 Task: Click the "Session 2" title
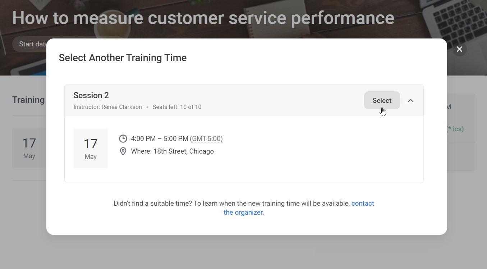(x=91, y=95)
